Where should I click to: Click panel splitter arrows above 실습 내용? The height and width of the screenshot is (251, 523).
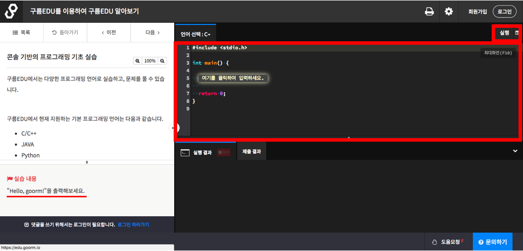pos(87,162)
